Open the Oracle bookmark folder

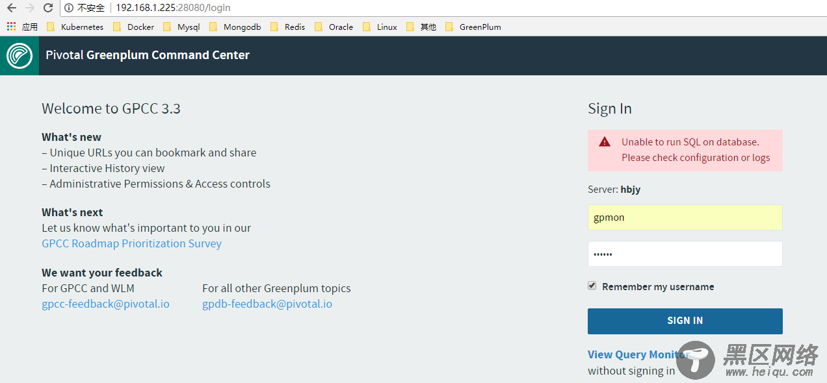click(x=334, y=27)
